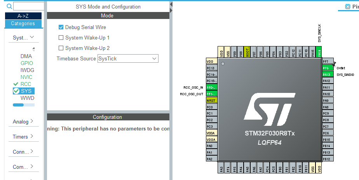Viewport: 359px width, 180px height.
Task: Click the ST logo on the chip
Action: 270,110
